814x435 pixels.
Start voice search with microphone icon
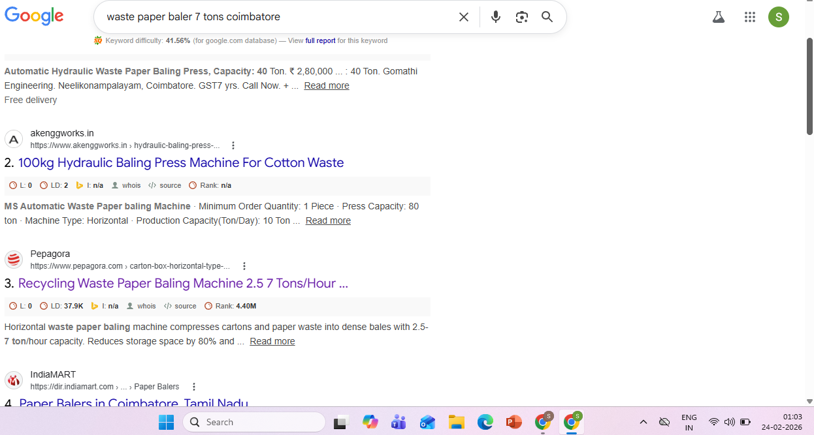(496, 17)
